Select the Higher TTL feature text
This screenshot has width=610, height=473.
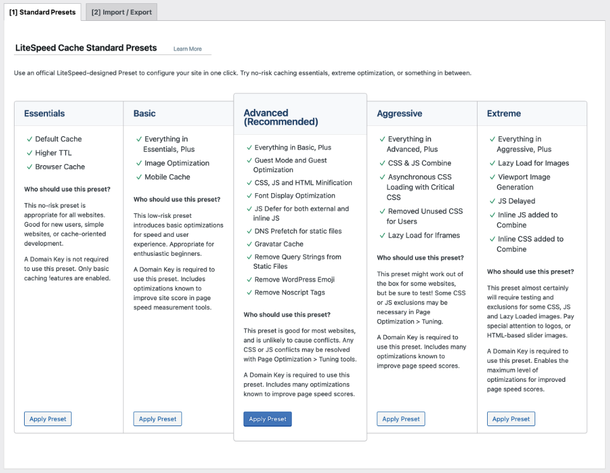[53, 153]
